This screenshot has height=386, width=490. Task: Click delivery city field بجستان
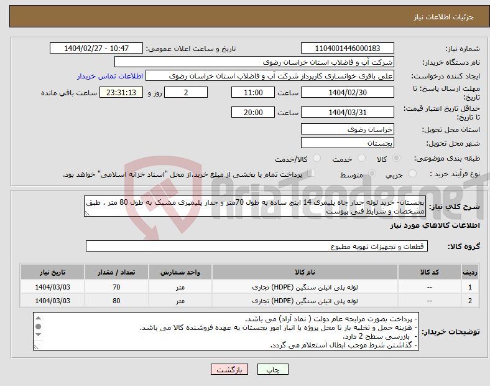click(347, 143)
